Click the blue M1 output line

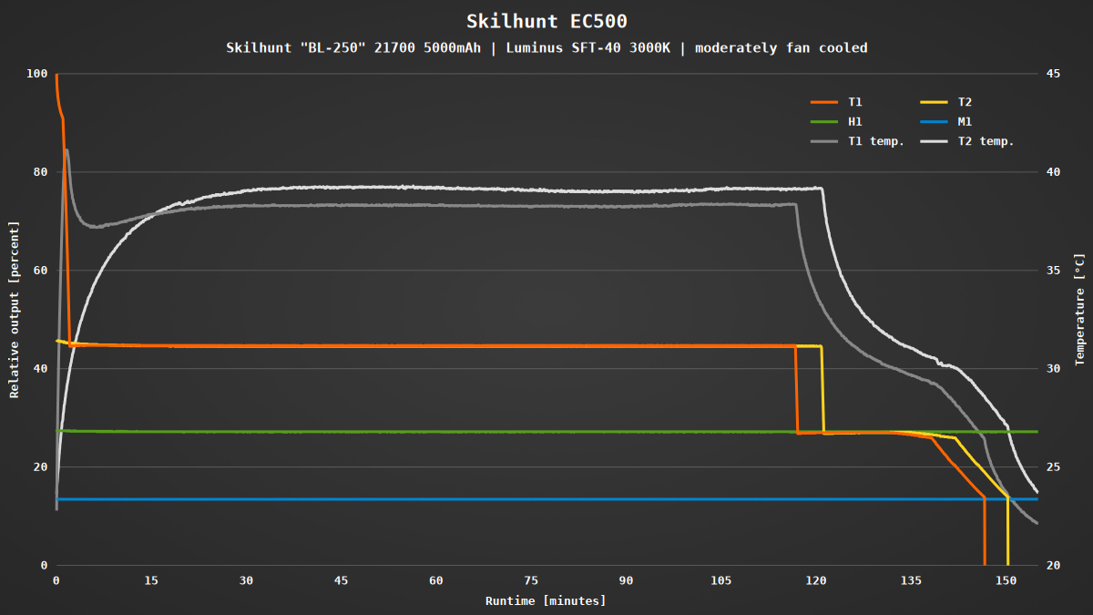pyautogui.click(x=546, y=499)
